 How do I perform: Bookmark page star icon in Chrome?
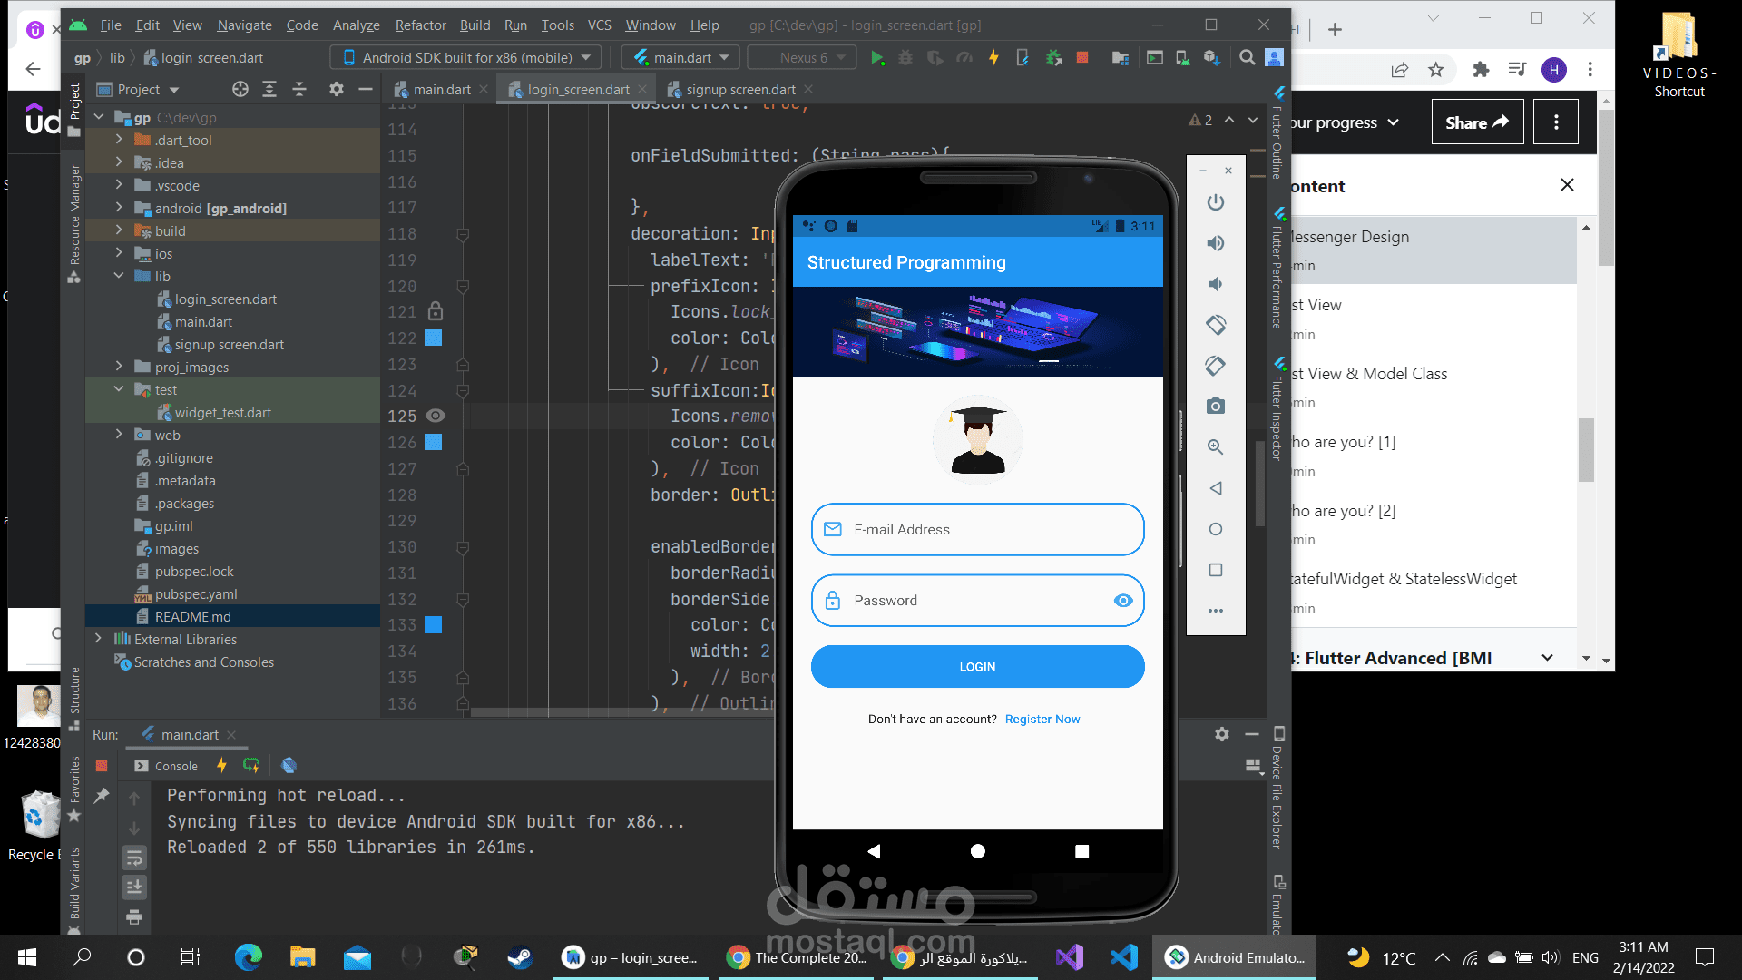[1436, 70]
